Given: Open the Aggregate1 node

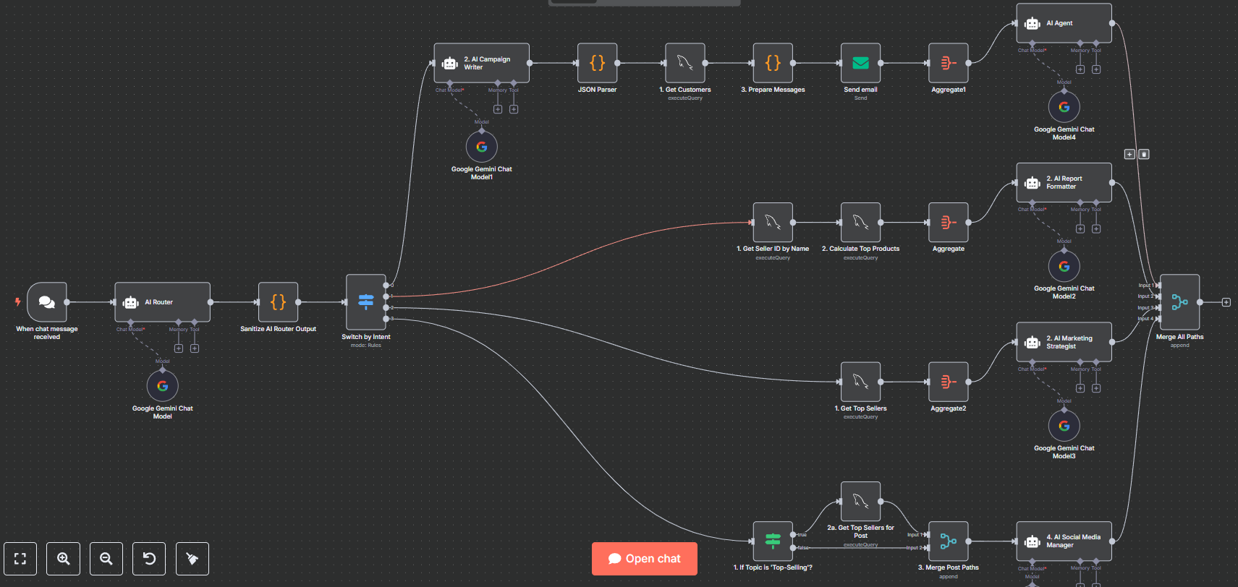Looking at the screenshot, I should point(949,63).
